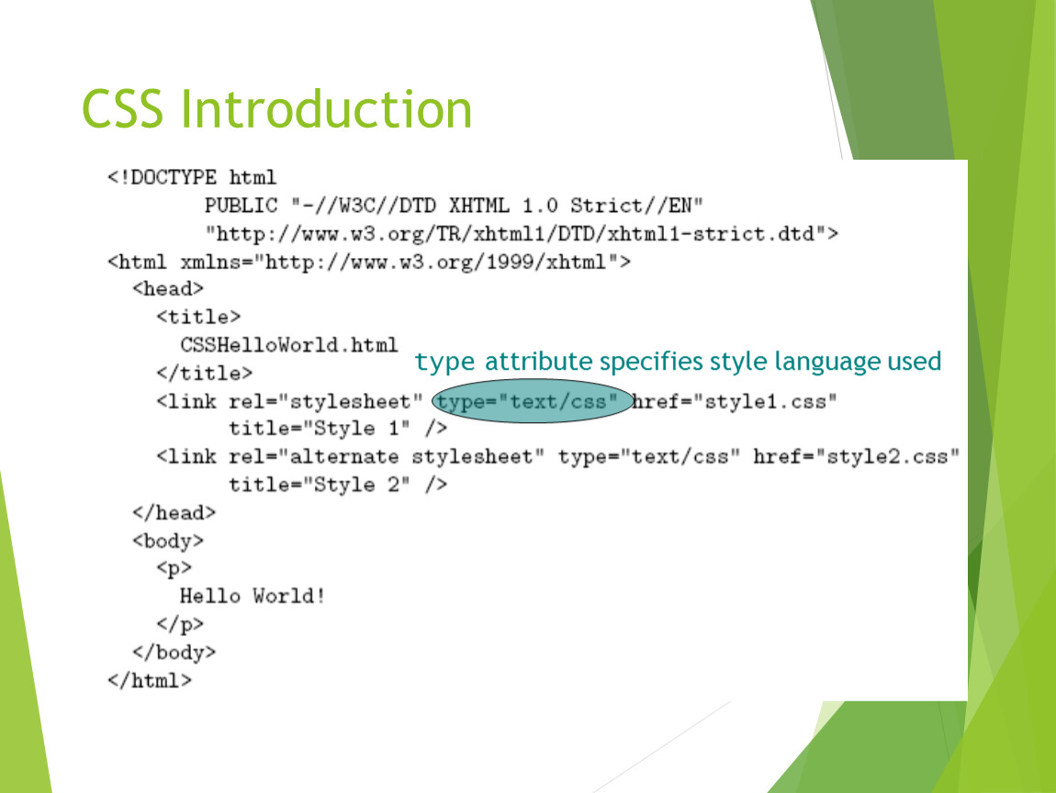Select the CSSHelloWorld.html text
Screen dimensions: 1056x793
[x=289, y=345]
